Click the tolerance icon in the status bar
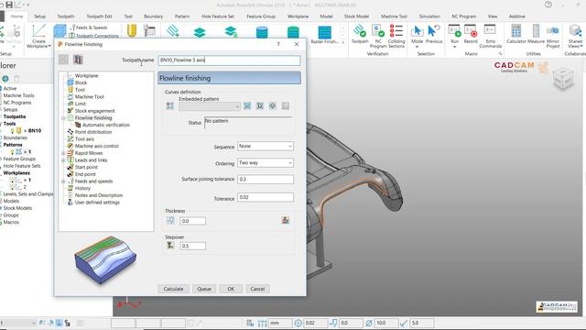The width and height of the screenshot is (586, 330). (298, 323)
